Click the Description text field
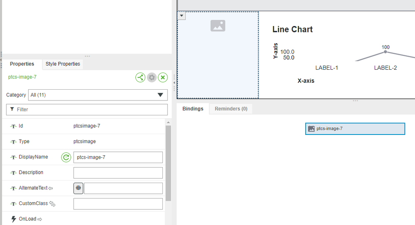The height and width of the screenshot is (225, 415). [118, 173]
